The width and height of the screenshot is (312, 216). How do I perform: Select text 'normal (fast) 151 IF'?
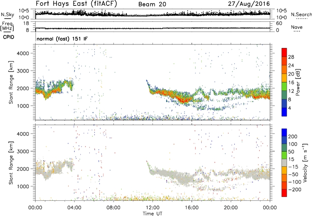[x=62, y=39]
